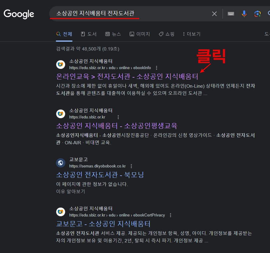Click 이유 알아보기 under the 북모닝 result
This screenshot has height=253, width=270.
pyautogui.click(x=71, y=192)
